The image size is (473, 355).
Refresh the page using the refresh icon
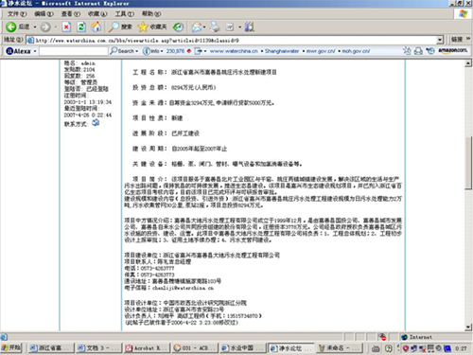click(x=81, y=27)
